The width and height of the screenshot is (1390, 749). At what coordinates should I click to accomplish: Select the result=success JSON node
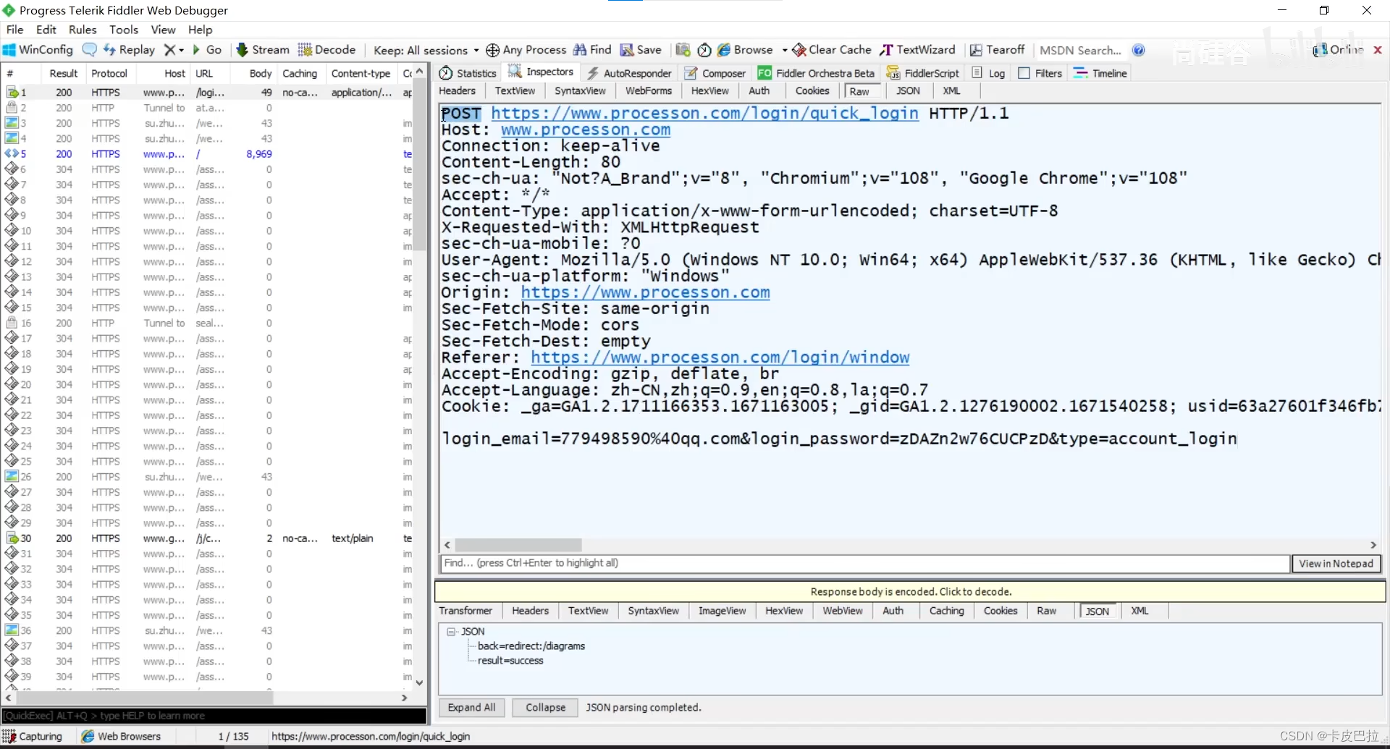[510, 661]
